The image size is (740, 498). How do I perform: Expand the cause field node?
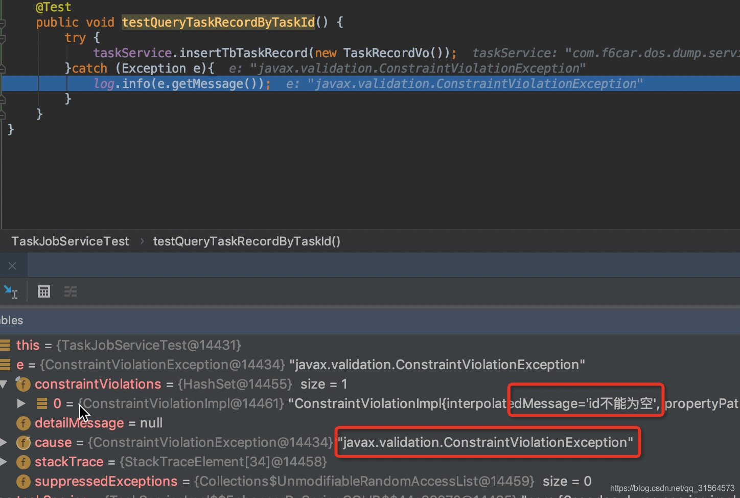4,442
